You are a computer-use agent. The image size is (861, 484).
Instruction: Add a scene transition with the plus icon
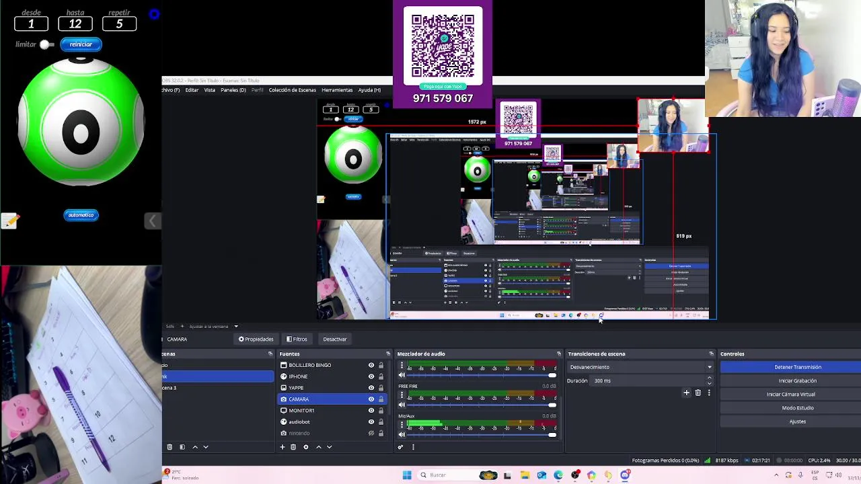pyautogui.click(x=686, y=393)
